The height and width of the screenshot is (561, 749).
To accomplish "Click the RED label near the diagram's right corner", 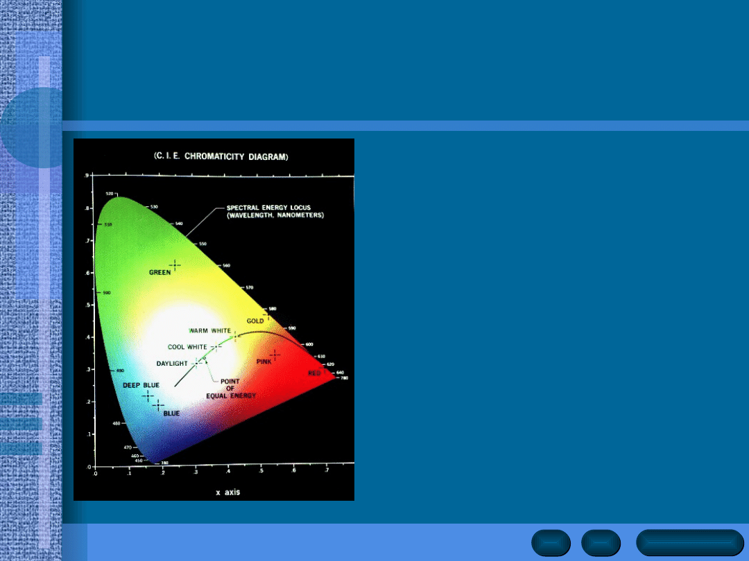I will click(x=315, y=373).
